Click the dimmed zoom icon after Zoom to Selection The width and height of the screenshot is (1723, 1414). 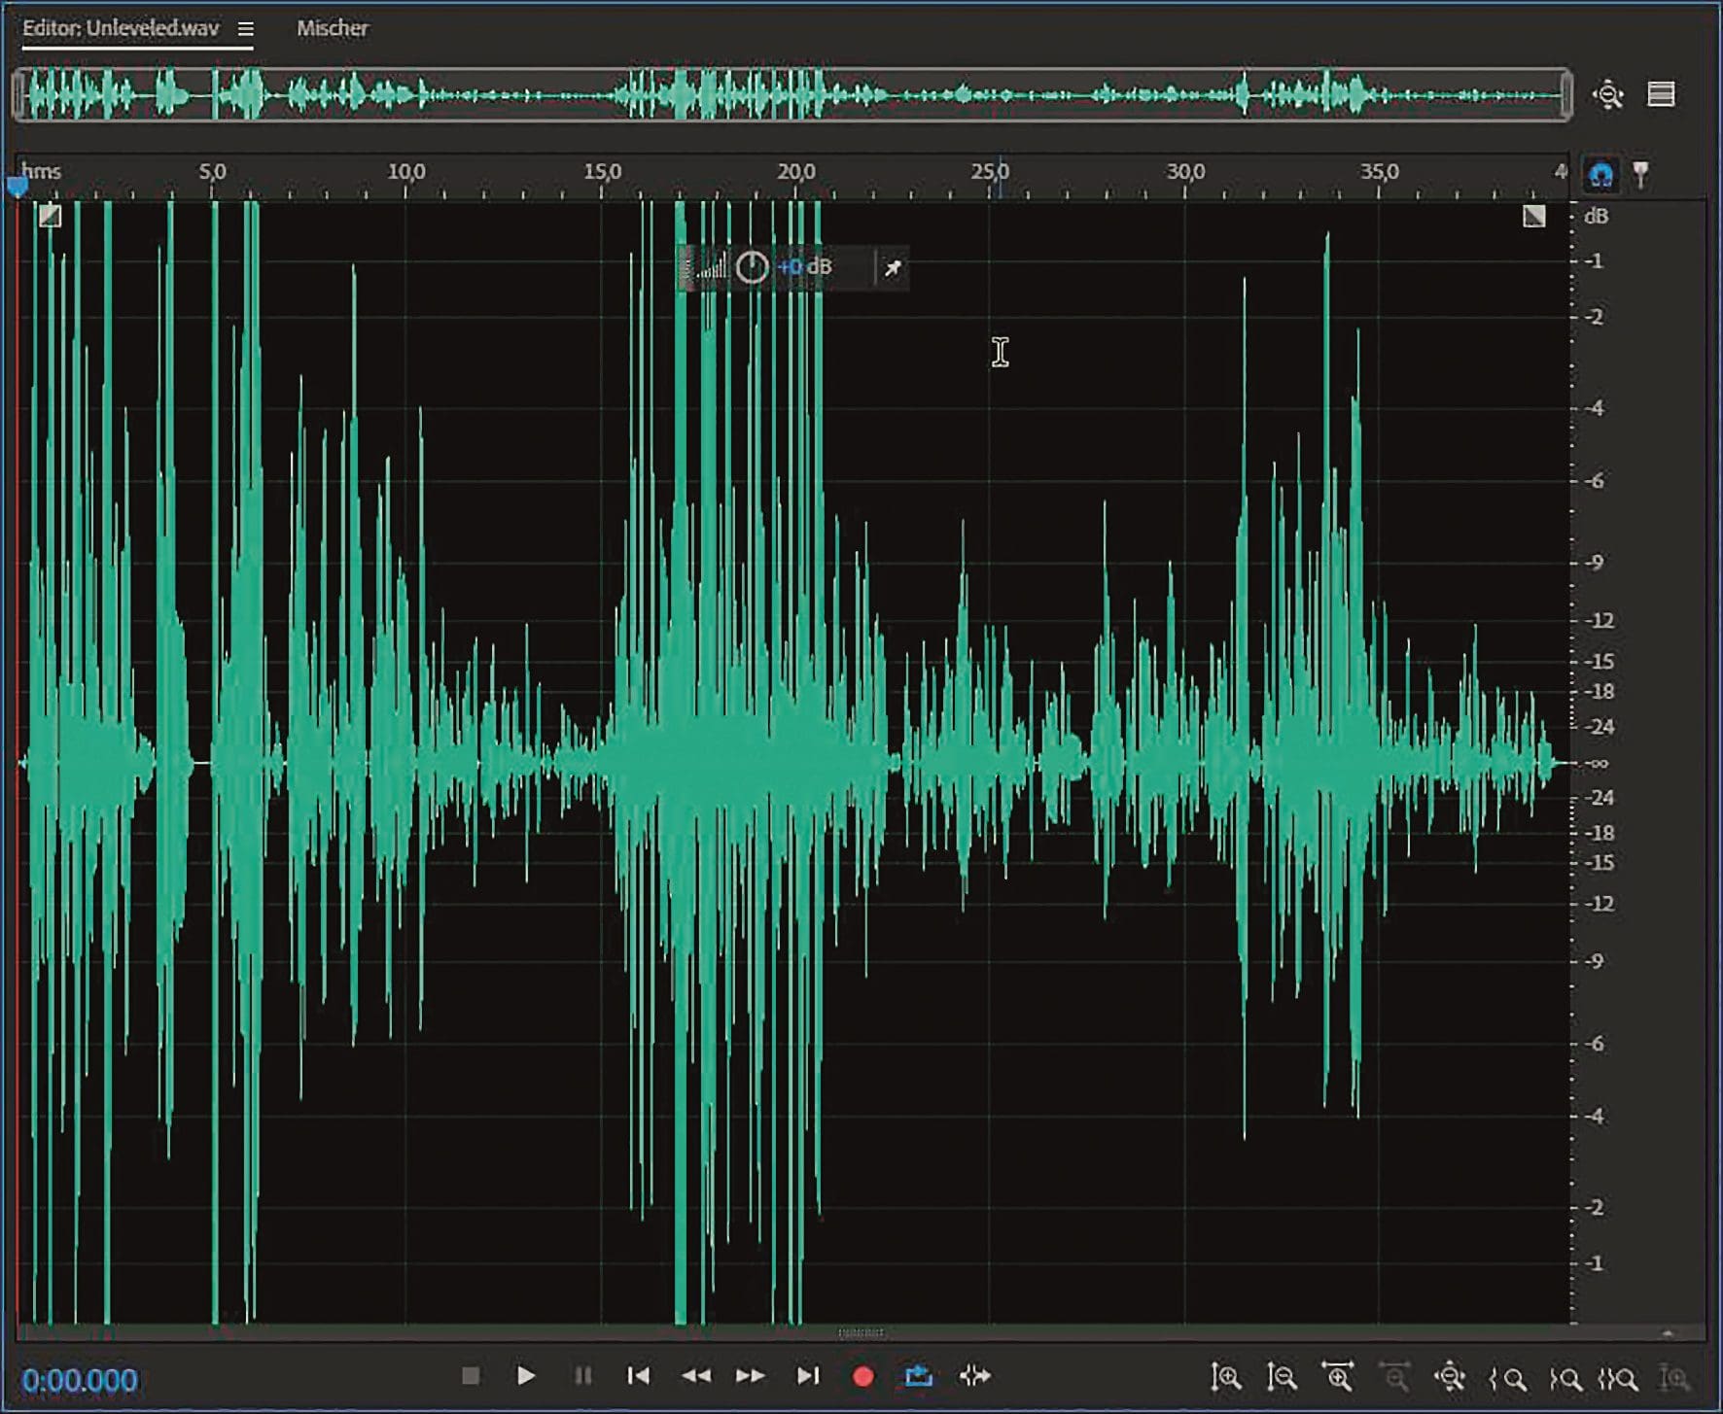pyautogui.click(x=1674, y=1377)
